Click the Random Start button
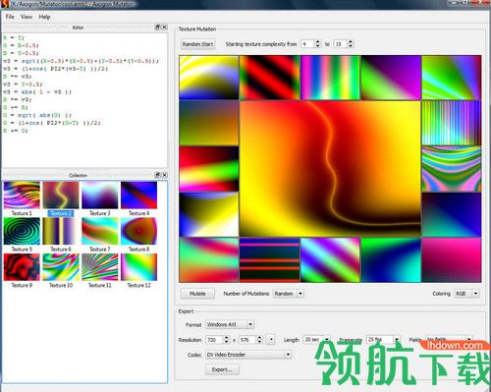491x392 pixels. click(197, 44)
